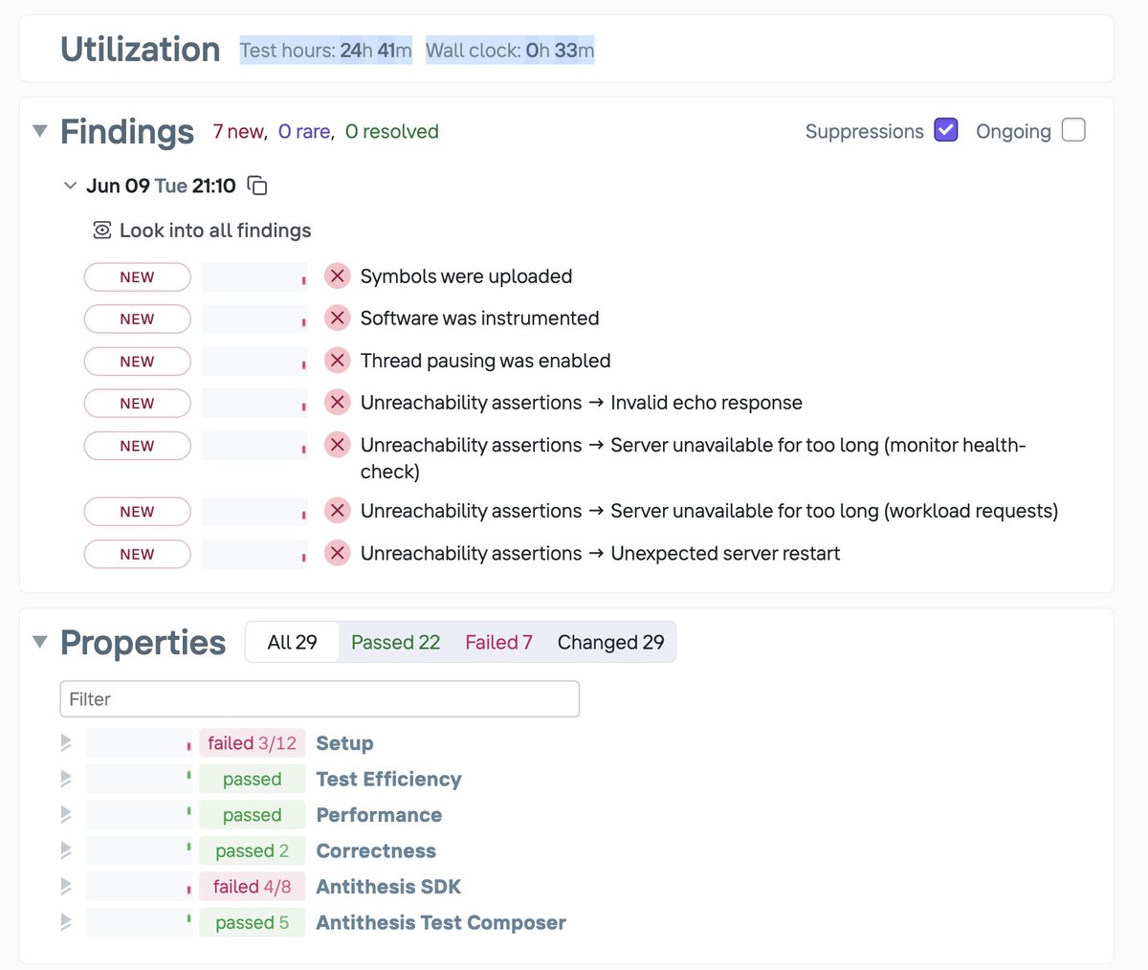The image size is (1148, 970).
Task: Click the history sparkline for Symbols were uploaded
Action: [x=254, y=276]
